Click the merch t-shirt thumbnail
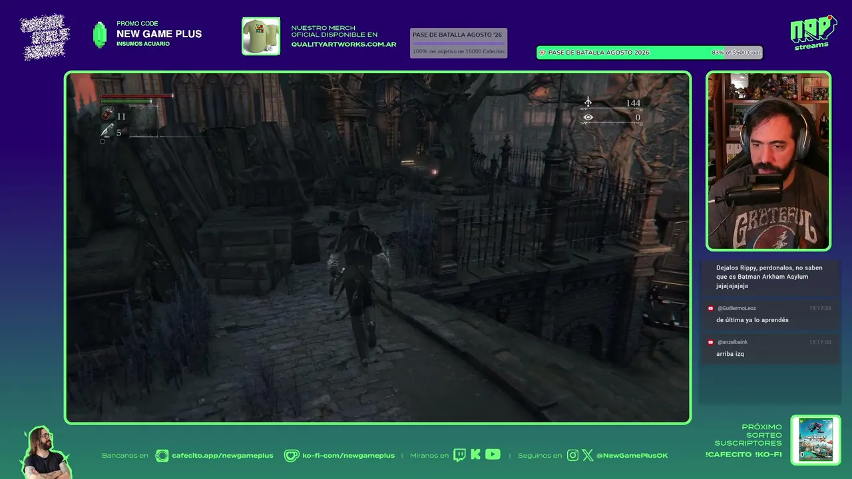Viewport: 852px width, 479px height. click(x=261, y=36)
